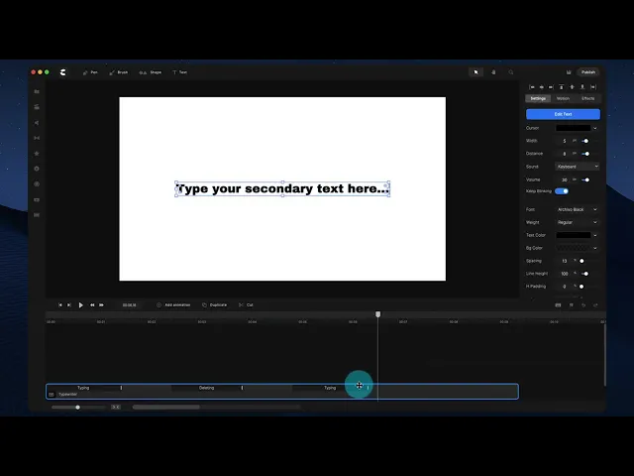Open the Cursor color swatch

coord(573,128)
